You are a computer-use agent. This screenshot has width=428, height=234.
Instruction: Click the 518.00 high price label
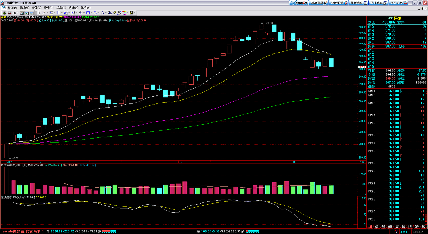click(x=269, y=23)
